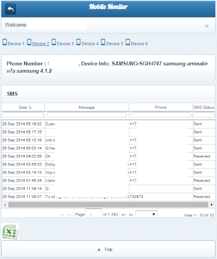This screenshot has height=259, width=217.
Task: Sort the SMS table by the Date column
Action: 23,107
